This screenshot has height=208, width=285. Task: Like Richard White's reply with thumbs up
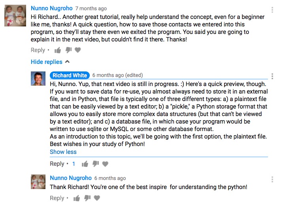(85, 164)
